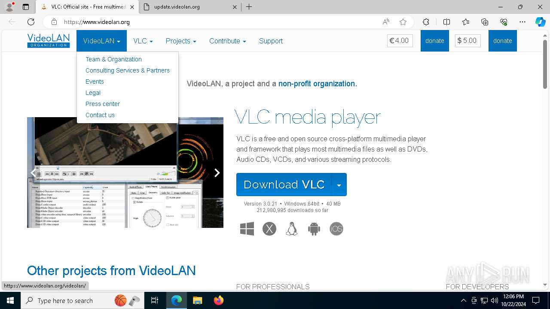Expand the Projects dropdown menu

(x=181, y=41)
